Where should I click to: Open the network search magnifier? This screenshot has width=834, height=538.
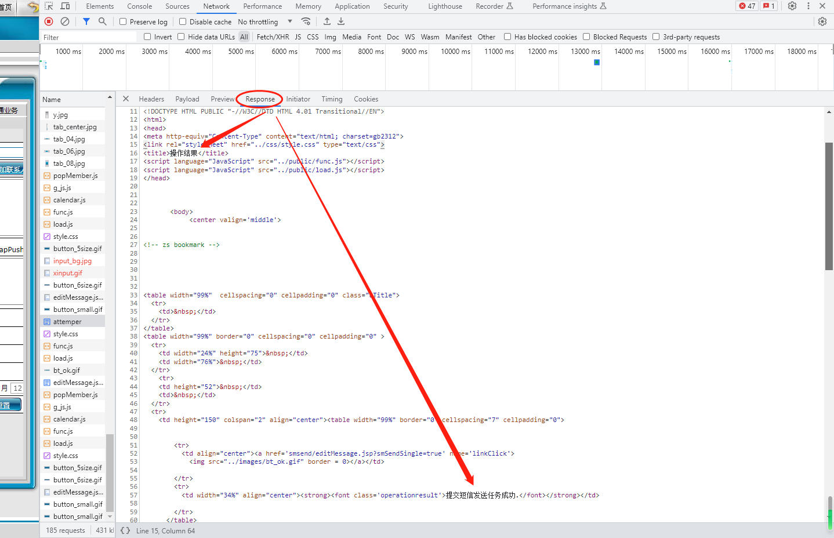click(x=103, y=21)
